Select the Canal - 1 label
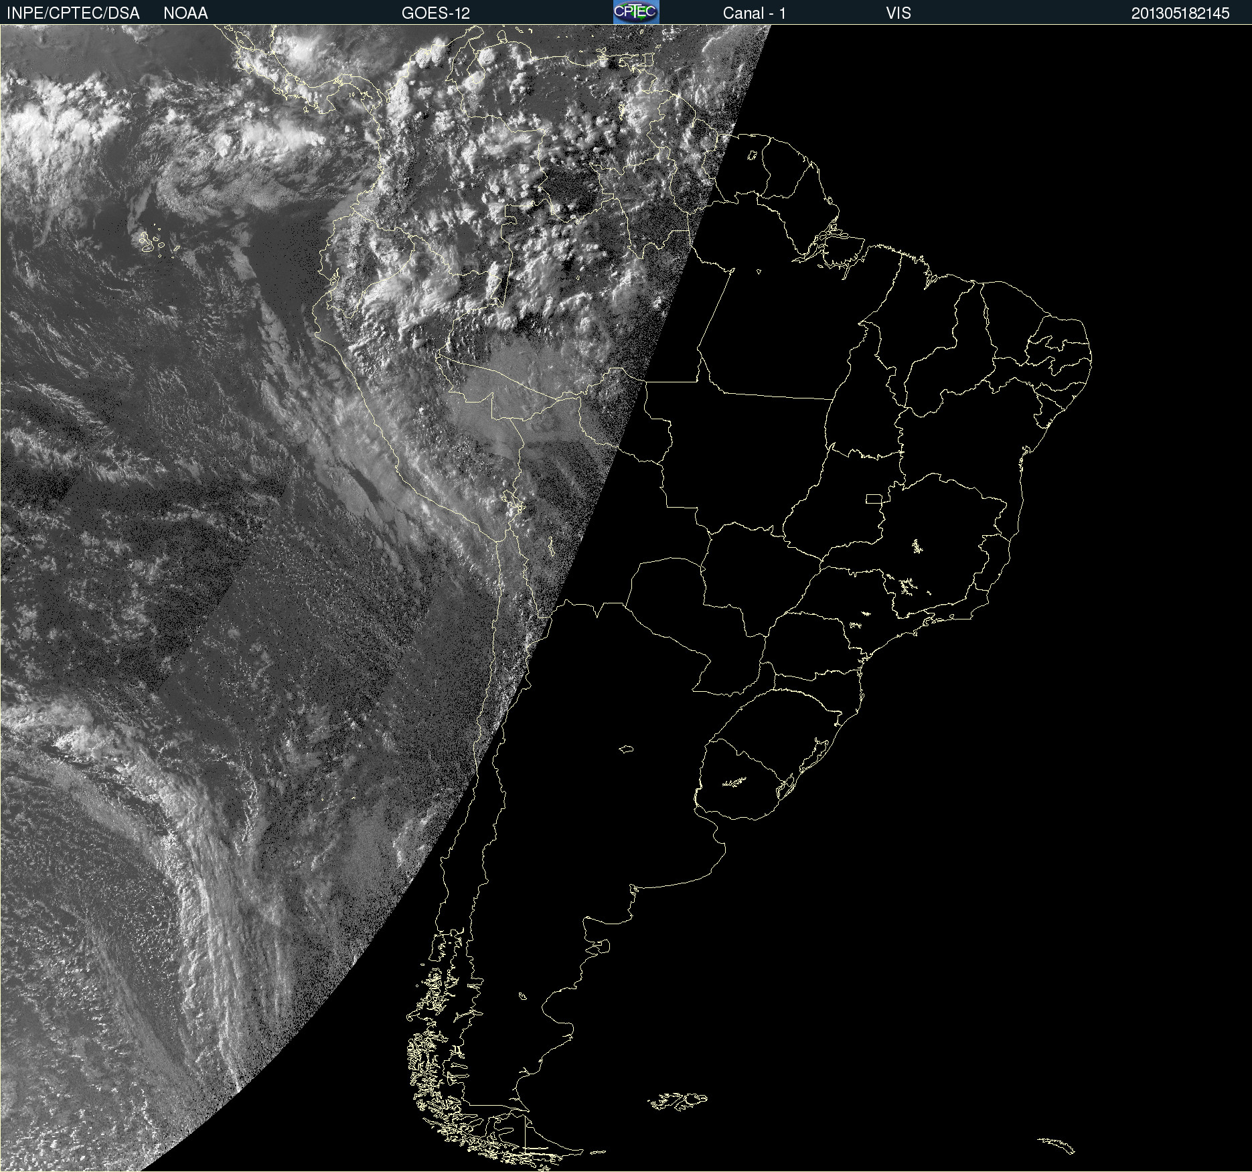The image size is (1252, 1172). point(755,13)
